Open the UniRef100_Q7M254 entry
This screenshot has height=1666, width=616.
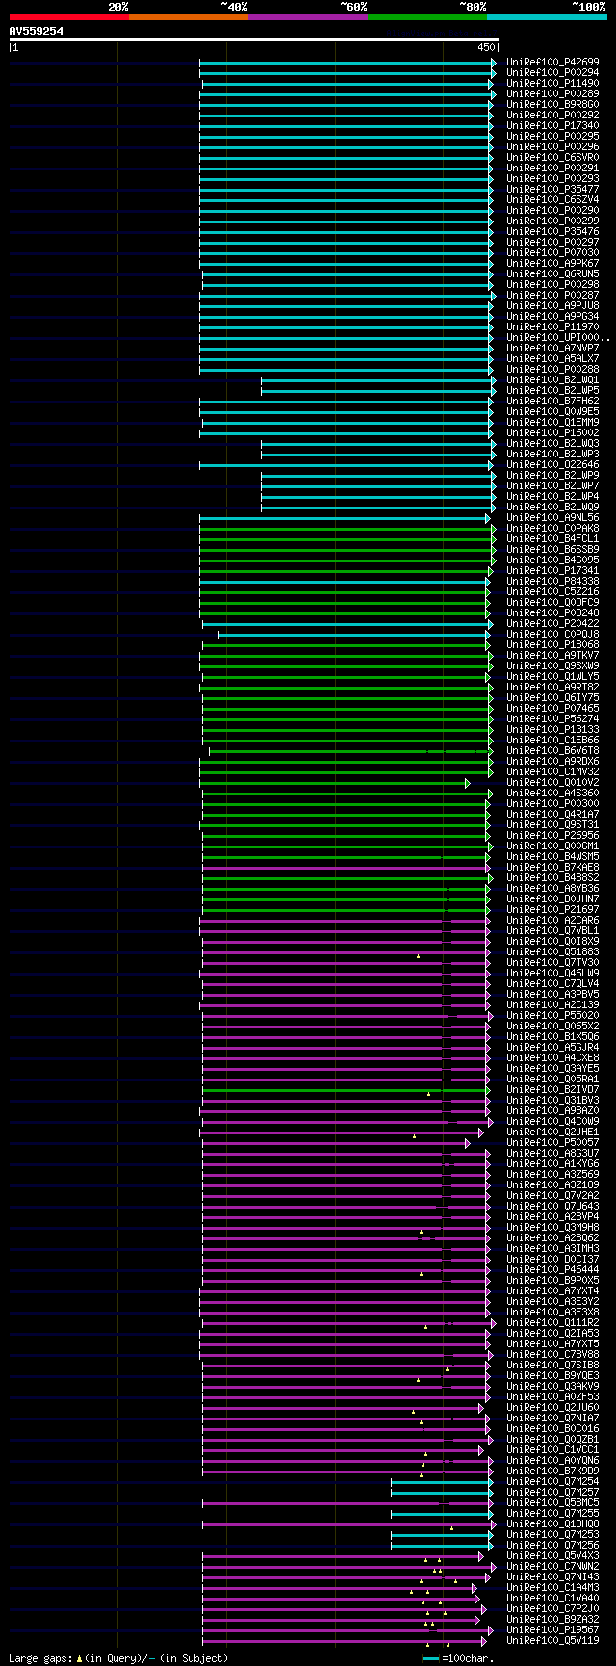tap(552, 1482)
